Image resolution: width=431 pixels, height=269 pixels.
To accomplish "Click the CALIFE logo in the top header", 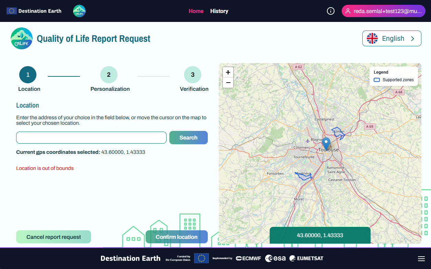I will click(x=79, y=11).
